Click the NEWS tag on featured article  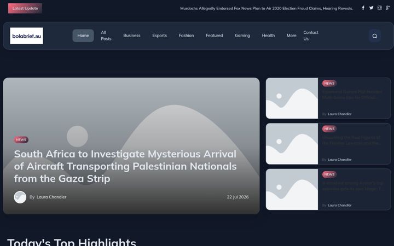click(21, 140)
